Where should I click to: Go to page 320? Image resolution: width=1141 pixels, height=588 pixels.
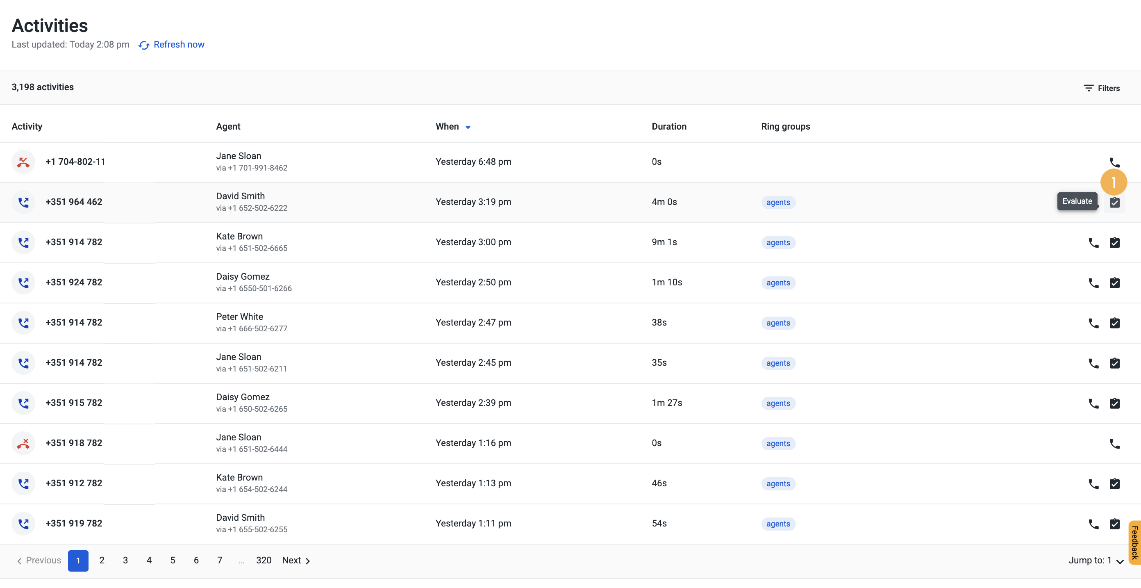tap(264, 561)
